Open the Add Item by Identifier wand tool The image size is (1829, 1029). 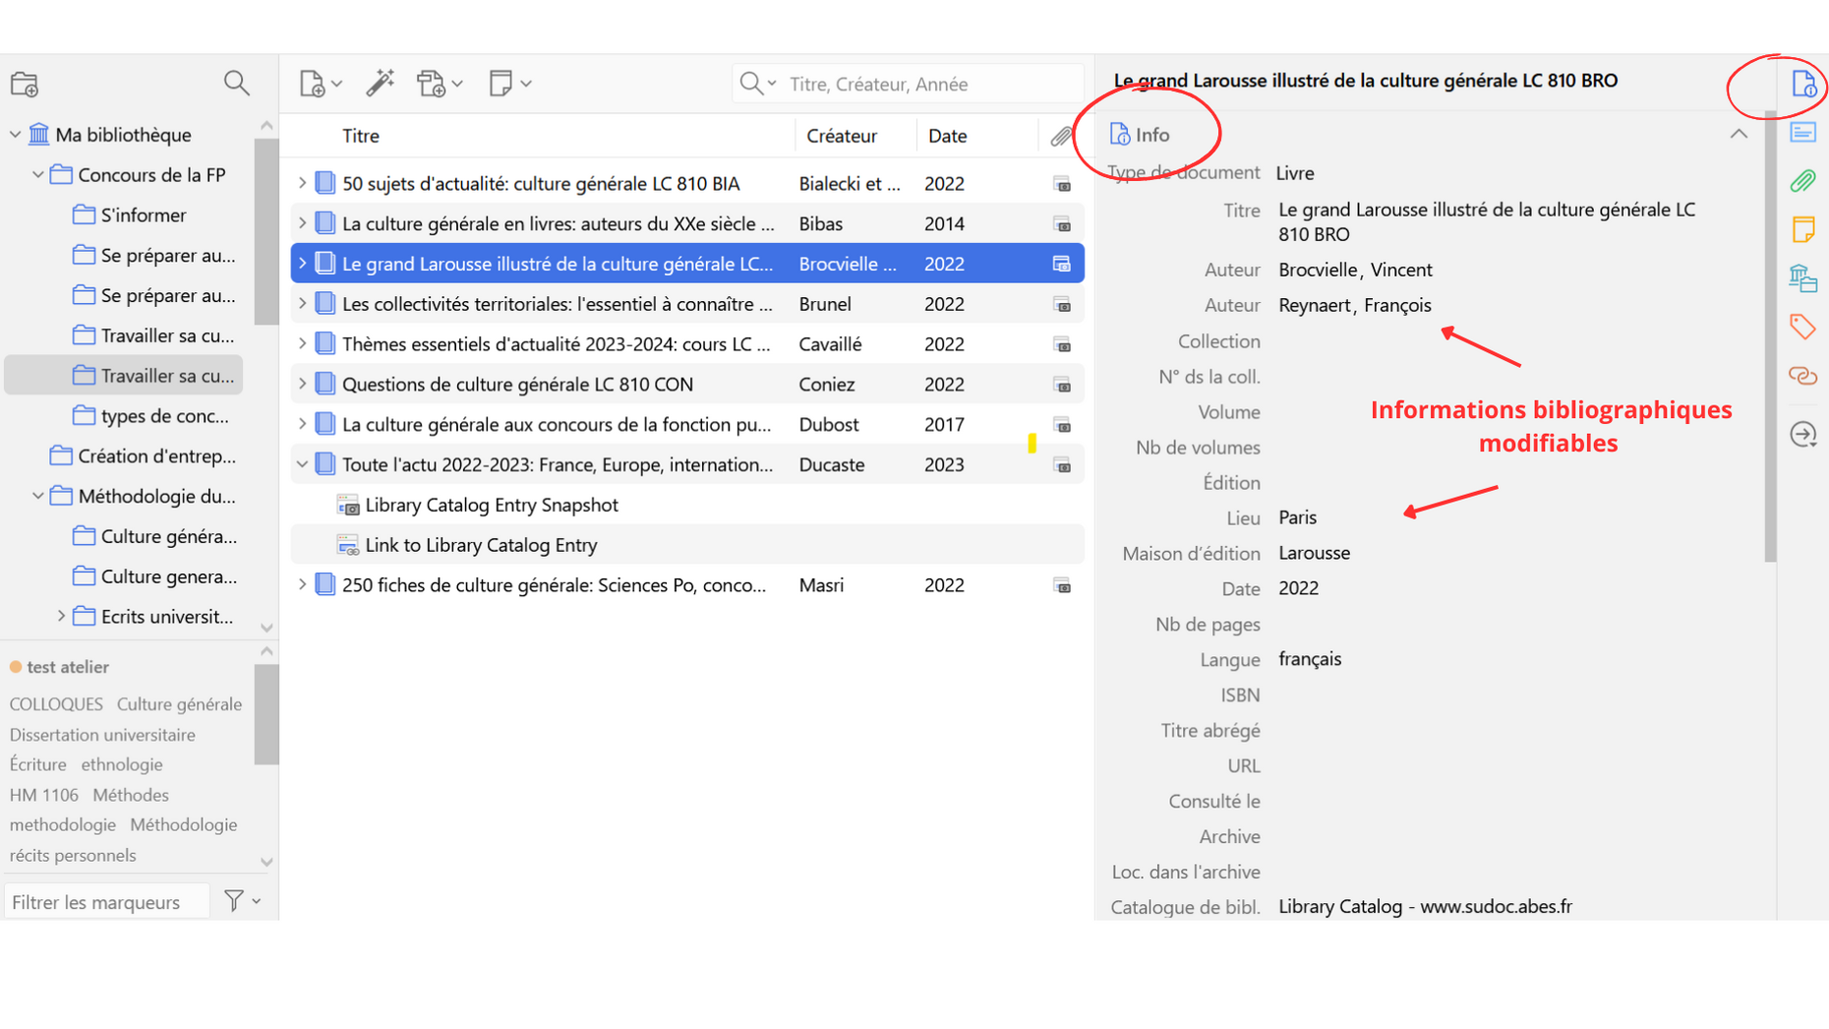pyautogui.click(x=381, y=84)
